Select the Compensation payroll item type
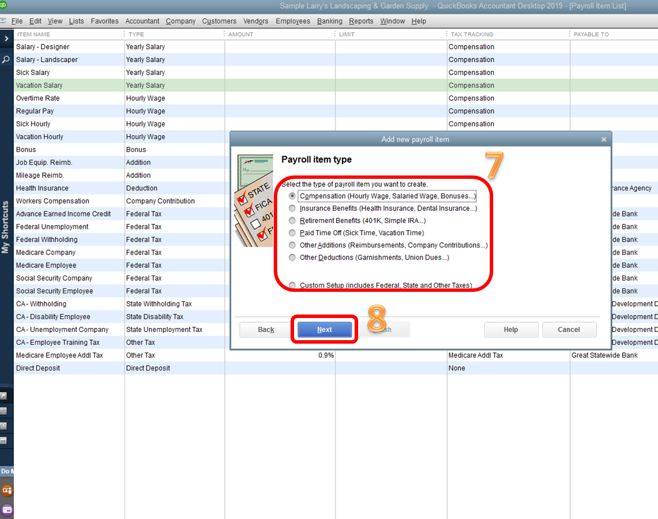658x519 pixels. click(292, 196)
